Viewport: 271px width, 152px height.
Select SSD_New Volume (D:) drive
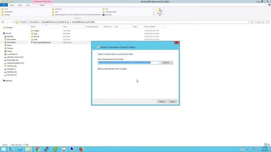coord(15,57)
